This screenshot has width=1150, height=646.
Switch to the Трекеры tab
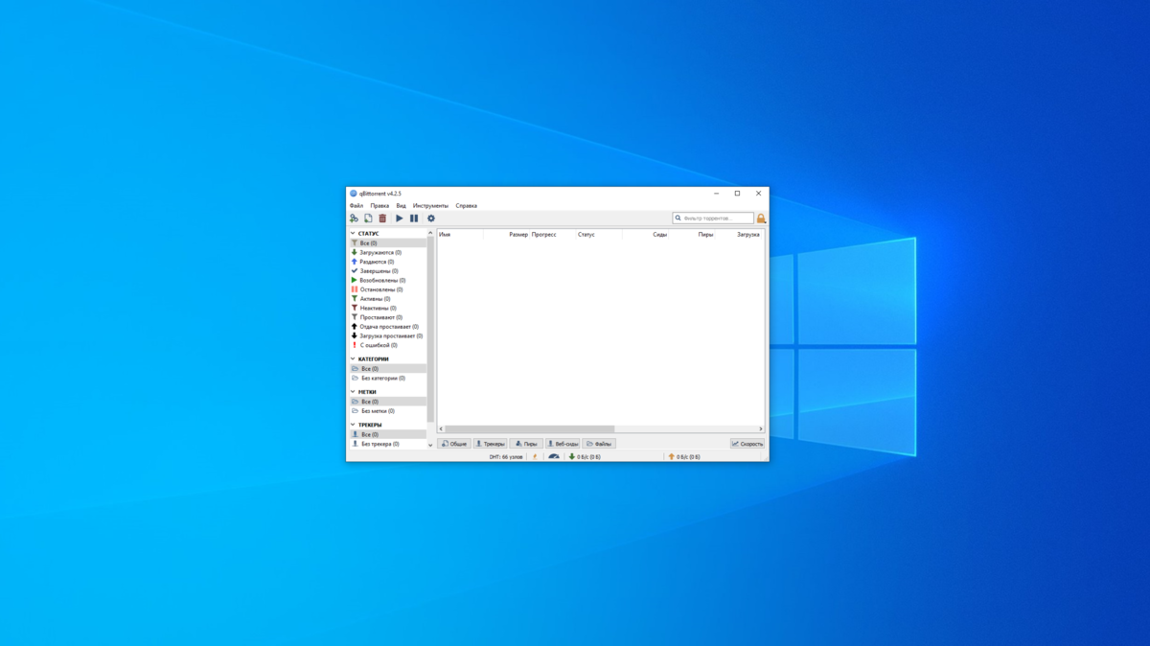490,444
